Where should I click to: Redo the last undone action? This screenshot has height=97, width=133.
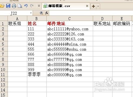(x=32, y=6)
